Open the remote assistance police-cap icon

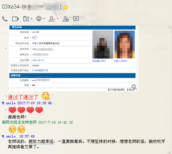pos(39,19)
